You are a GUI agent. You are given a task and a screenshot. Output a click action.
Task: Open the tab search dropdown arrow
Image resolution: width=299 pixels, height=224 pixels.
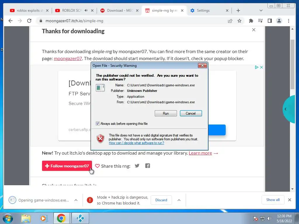tap(261, 10)
